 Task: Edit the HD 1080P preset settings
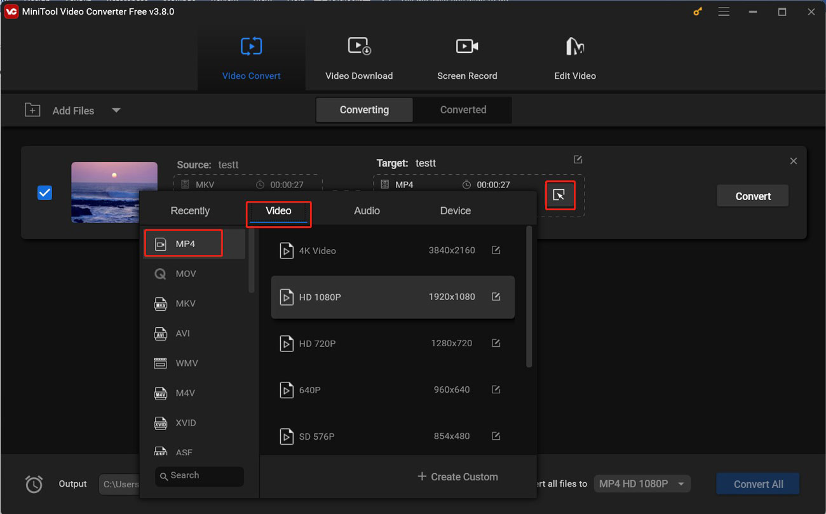pyautogui.click(x=496, y=297)
